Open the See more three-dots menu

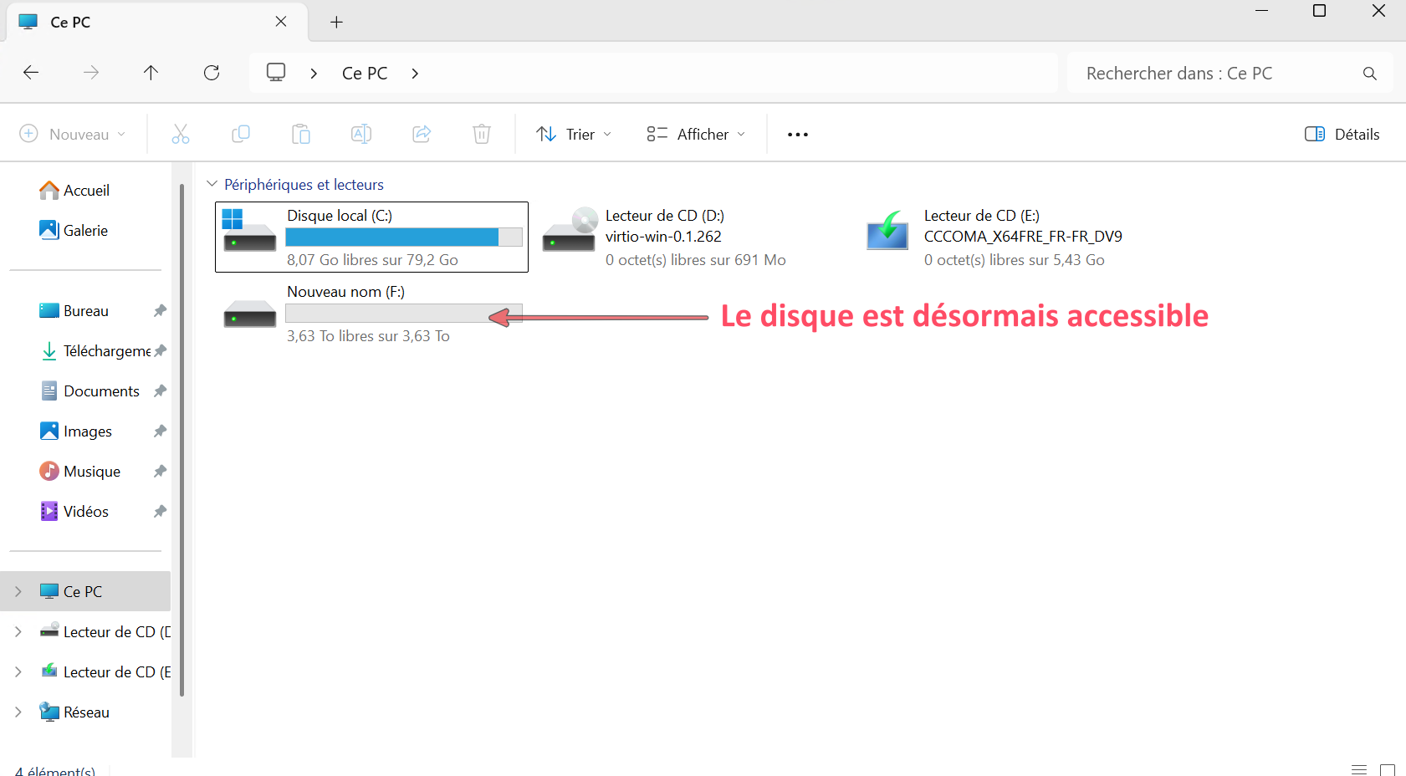797,135
